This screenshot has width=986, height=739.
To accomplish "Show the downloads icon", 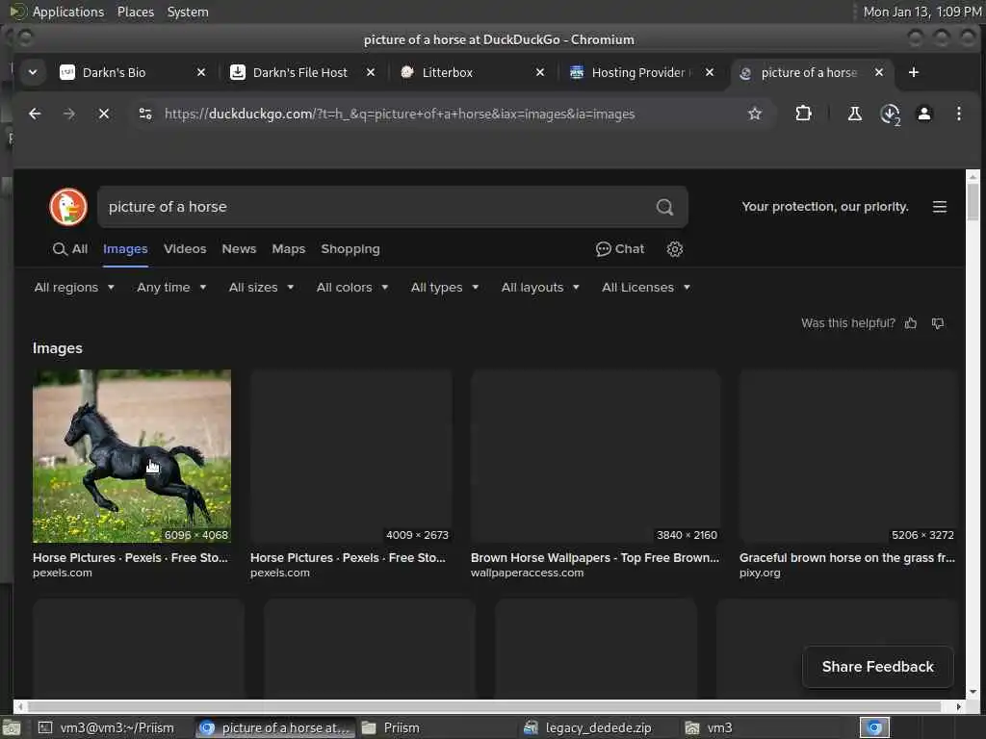I will [x=890, y=115].
